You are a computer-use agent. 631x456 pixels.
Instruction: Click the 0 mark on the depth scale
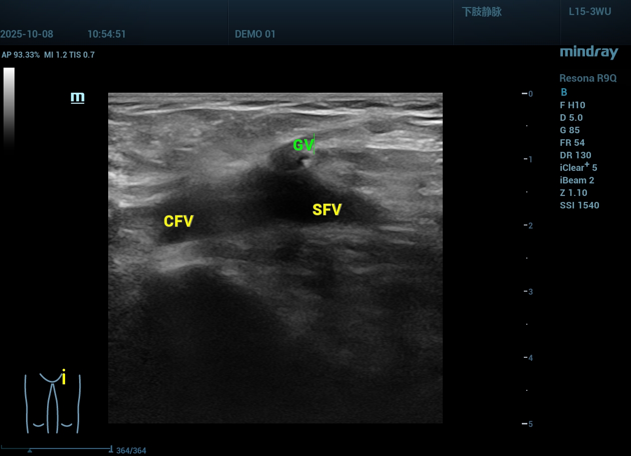530,94
